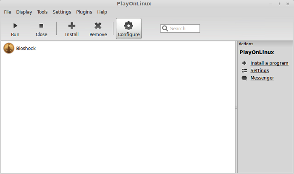Image resolution: width=294 pixels, height=174 pixels.
Task: Maximize the PlayOnLinux window
Action: 279,4
